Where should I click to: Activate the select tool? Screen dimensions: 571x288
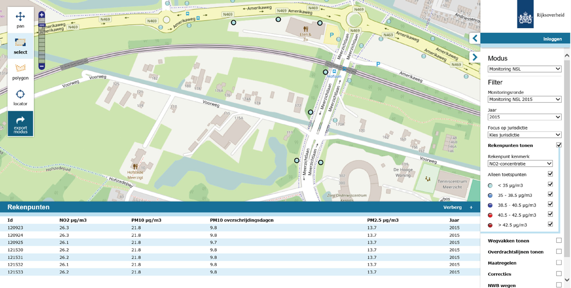[x=20, y=46]
